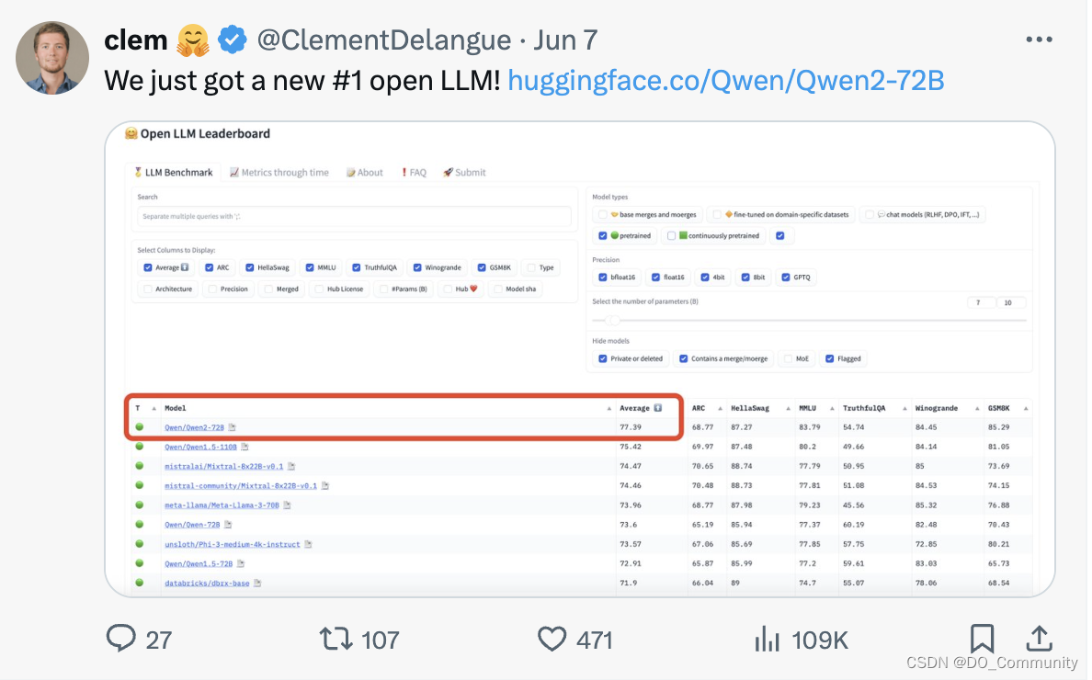Image resolution: width=1092 pixels, height=680 pixels.
Task: Toggle the TruthfulQA column checkbox
Action: tap(357, 267)
